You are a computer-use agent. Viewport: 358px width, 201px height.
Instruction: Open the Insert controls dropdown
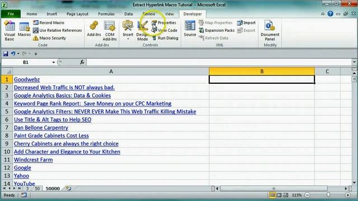(128, 31)
